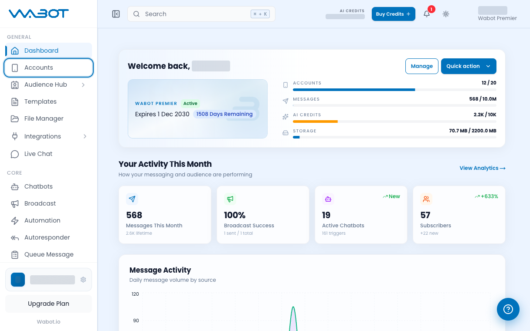Click the Broadcast megaphone icon in sidebar
Viewport: 530px width, 331px height.
(15, 203)
